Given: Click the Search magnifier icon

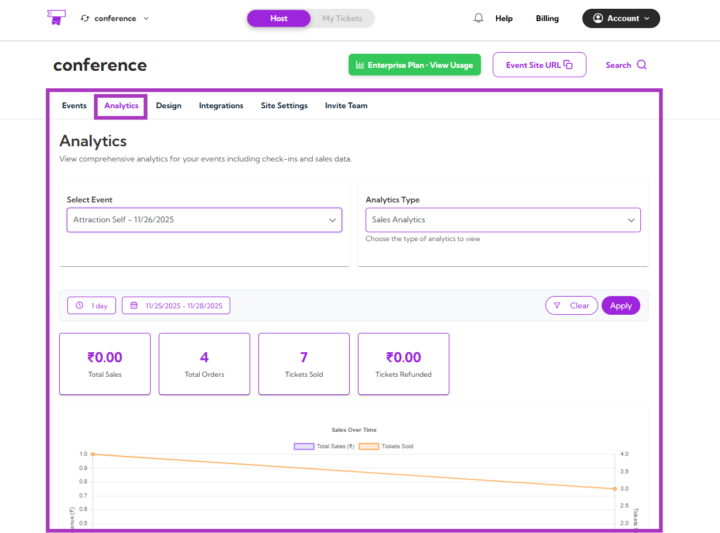Looking at the screenshot, I should [641, 65].
